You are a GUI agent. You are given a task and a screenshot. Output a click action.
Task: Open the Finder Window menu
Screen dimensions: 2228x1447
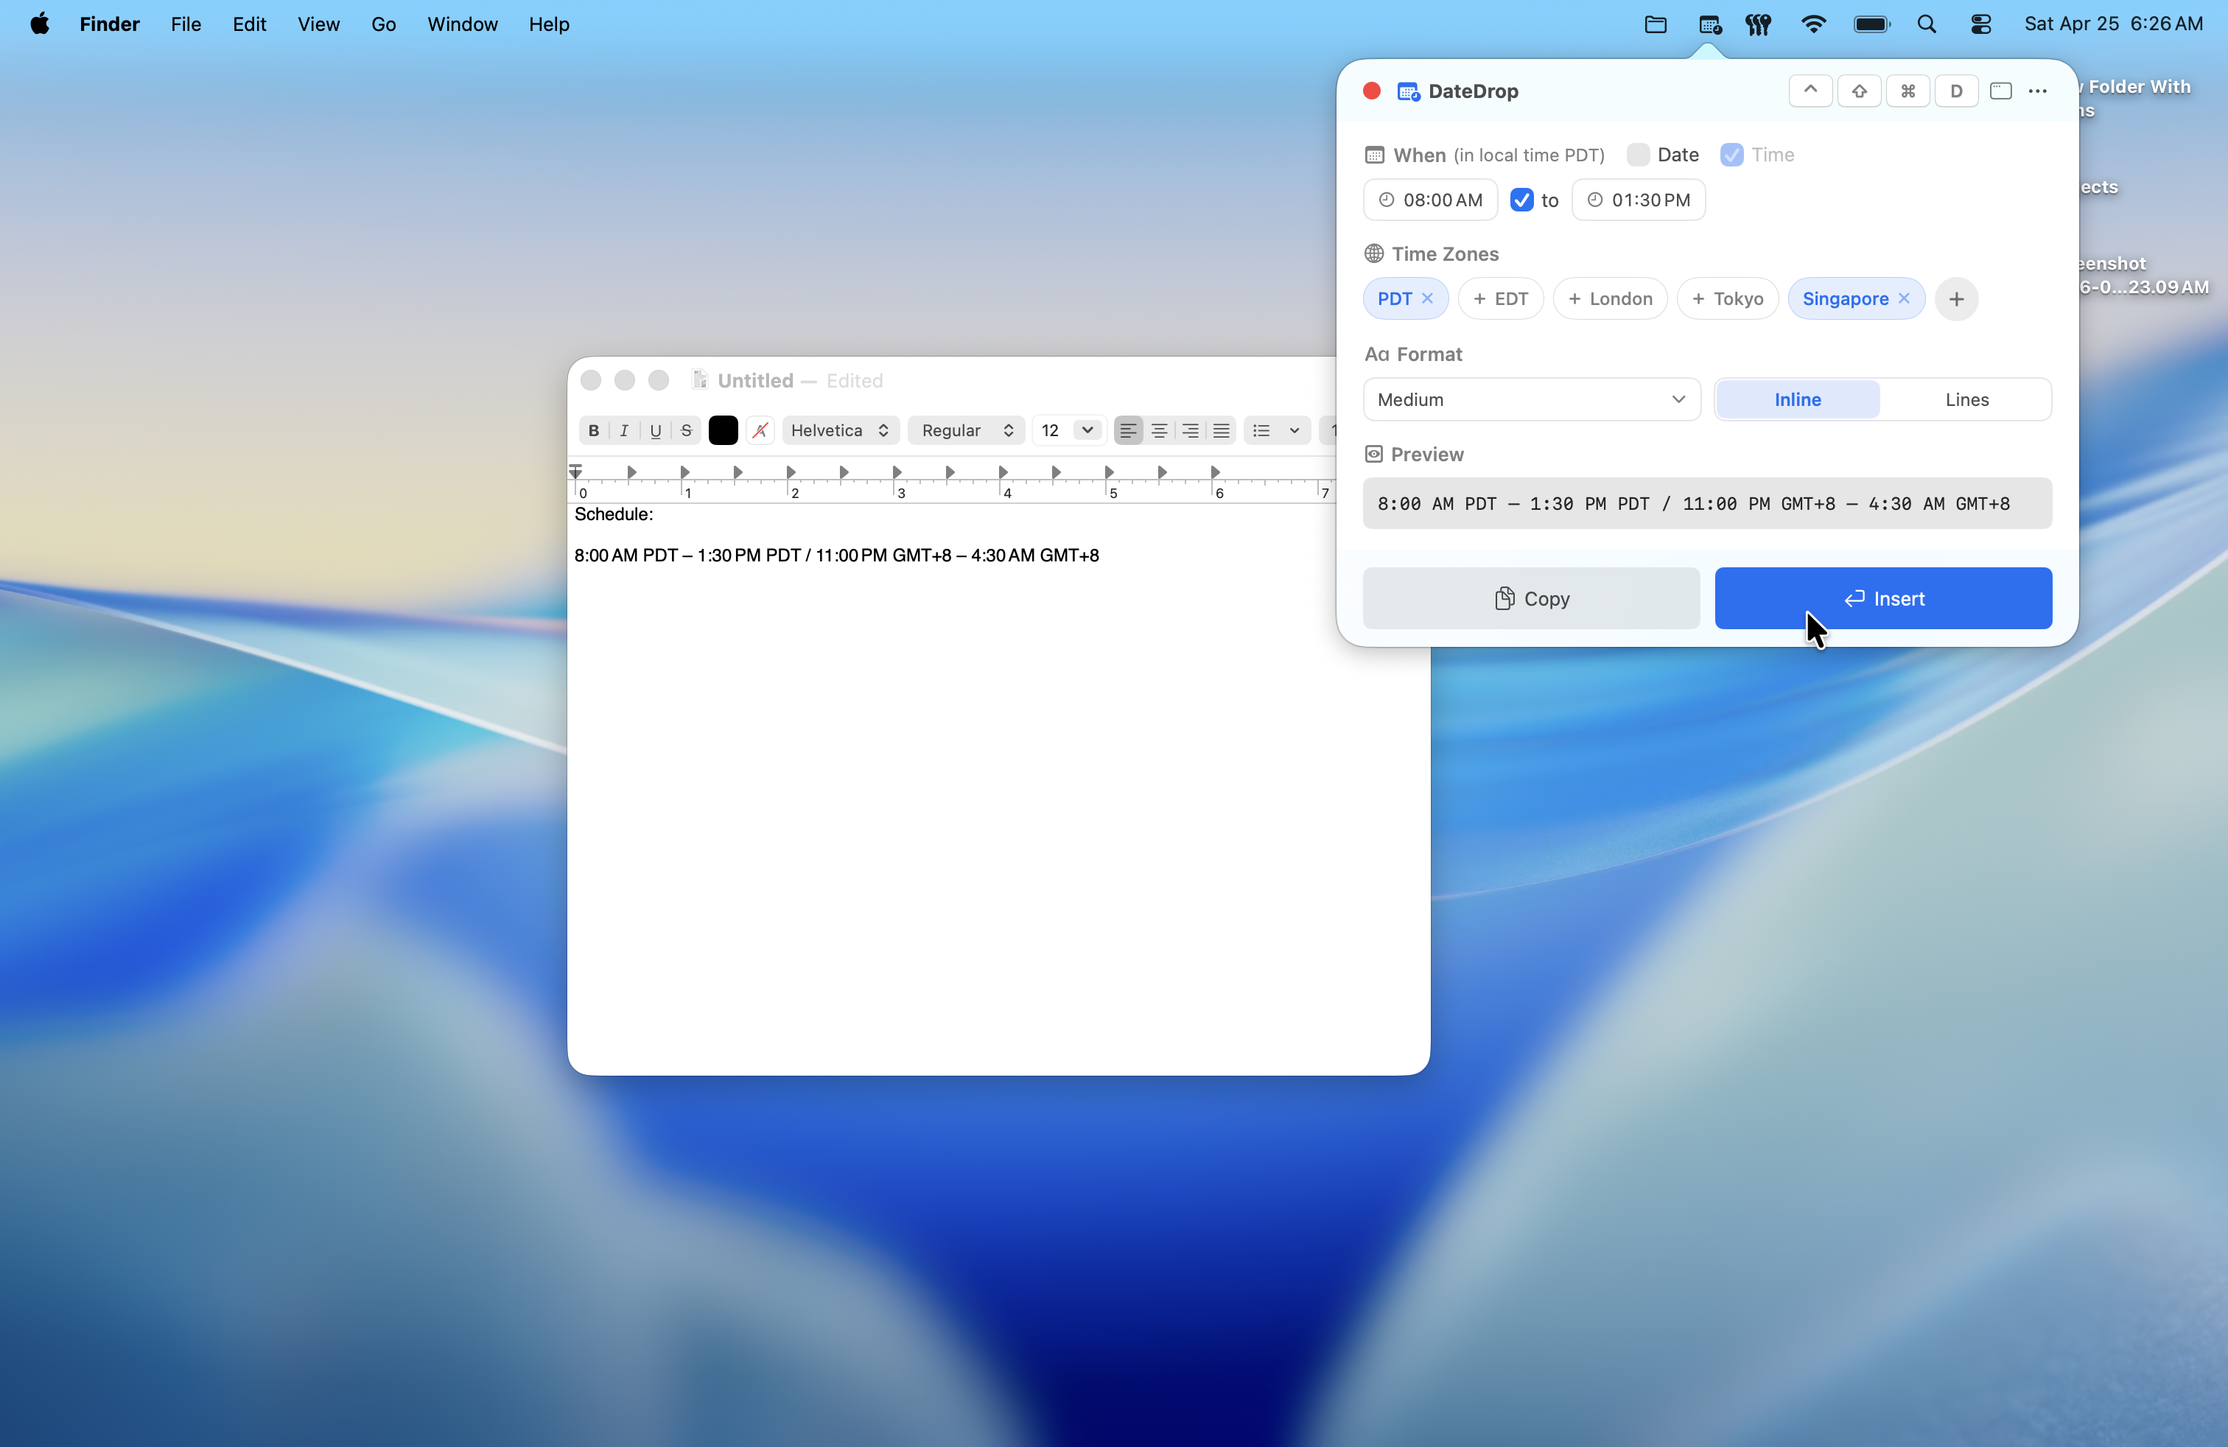(x=463, y=24)
